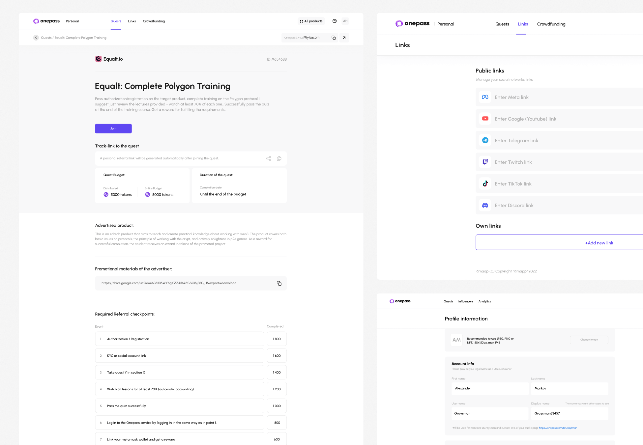Viewport: 643px width, 445px height.
Task: Click the AH user avatar
Action: pyautogui.click(x=345, y=21)
